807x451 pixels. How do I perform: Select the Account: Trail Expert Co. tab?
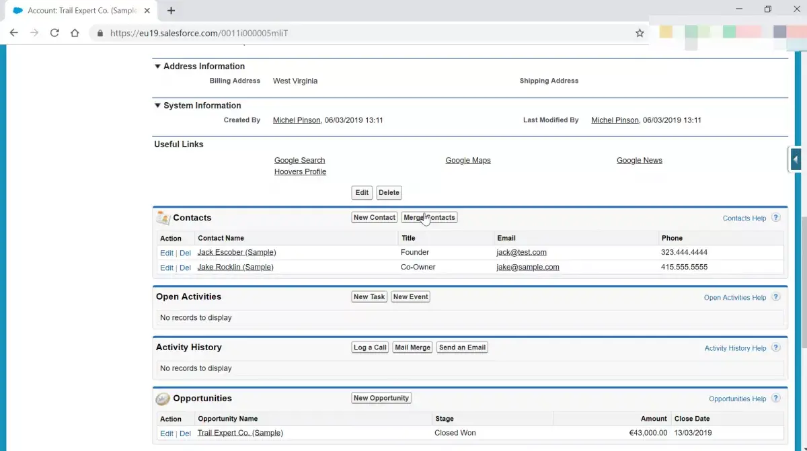(81, 11)
